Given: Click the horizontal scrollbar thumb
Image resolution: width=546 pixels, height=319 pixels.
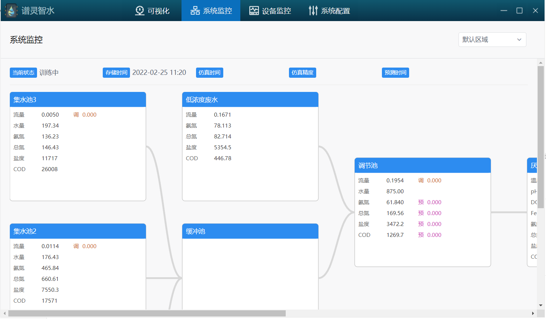Looking at the screenshot, I should pyautogui.click(x=147, y=313).
